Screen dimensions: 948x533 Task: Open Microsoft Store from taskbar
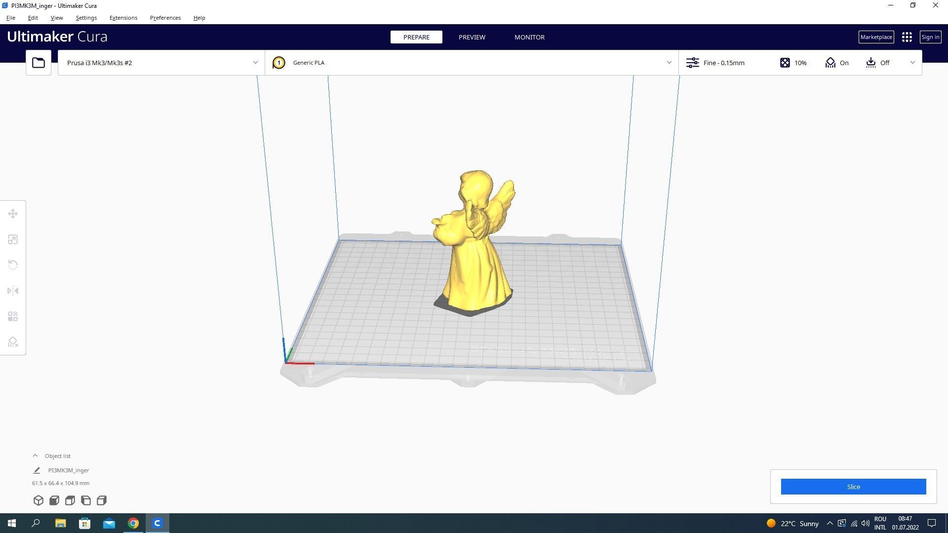click(84, 523)
